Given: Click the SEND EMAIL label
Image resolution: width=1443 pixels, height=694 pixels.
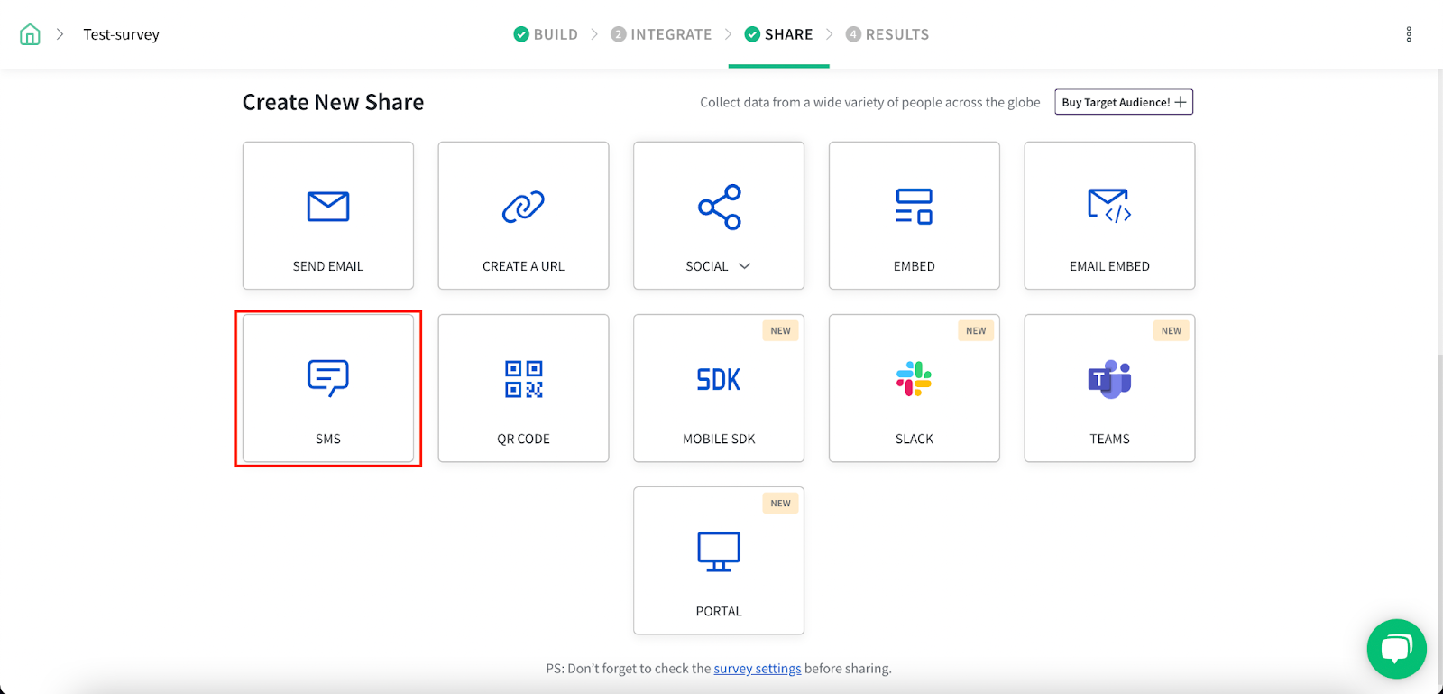Looking at the screenshot, I should point(328,266).
